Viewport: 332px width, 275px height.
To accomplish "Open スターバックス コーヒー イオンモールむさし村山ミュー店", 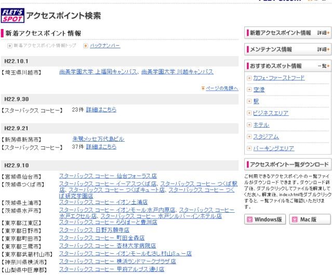I will click(x=125, y=254).
